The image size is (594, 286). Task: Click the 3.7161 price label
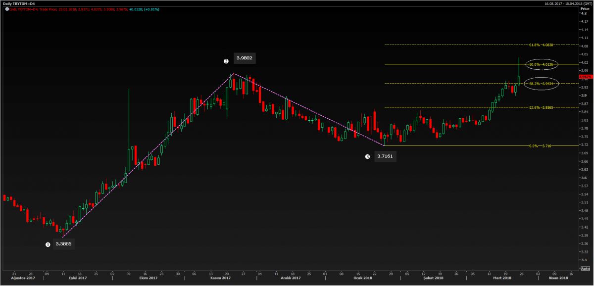tap(386, 156)
